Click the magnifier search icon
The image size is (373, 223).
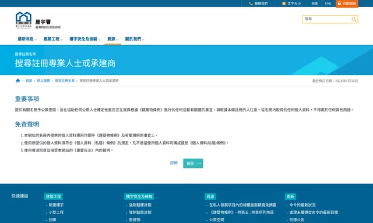[x=354, y=19]
